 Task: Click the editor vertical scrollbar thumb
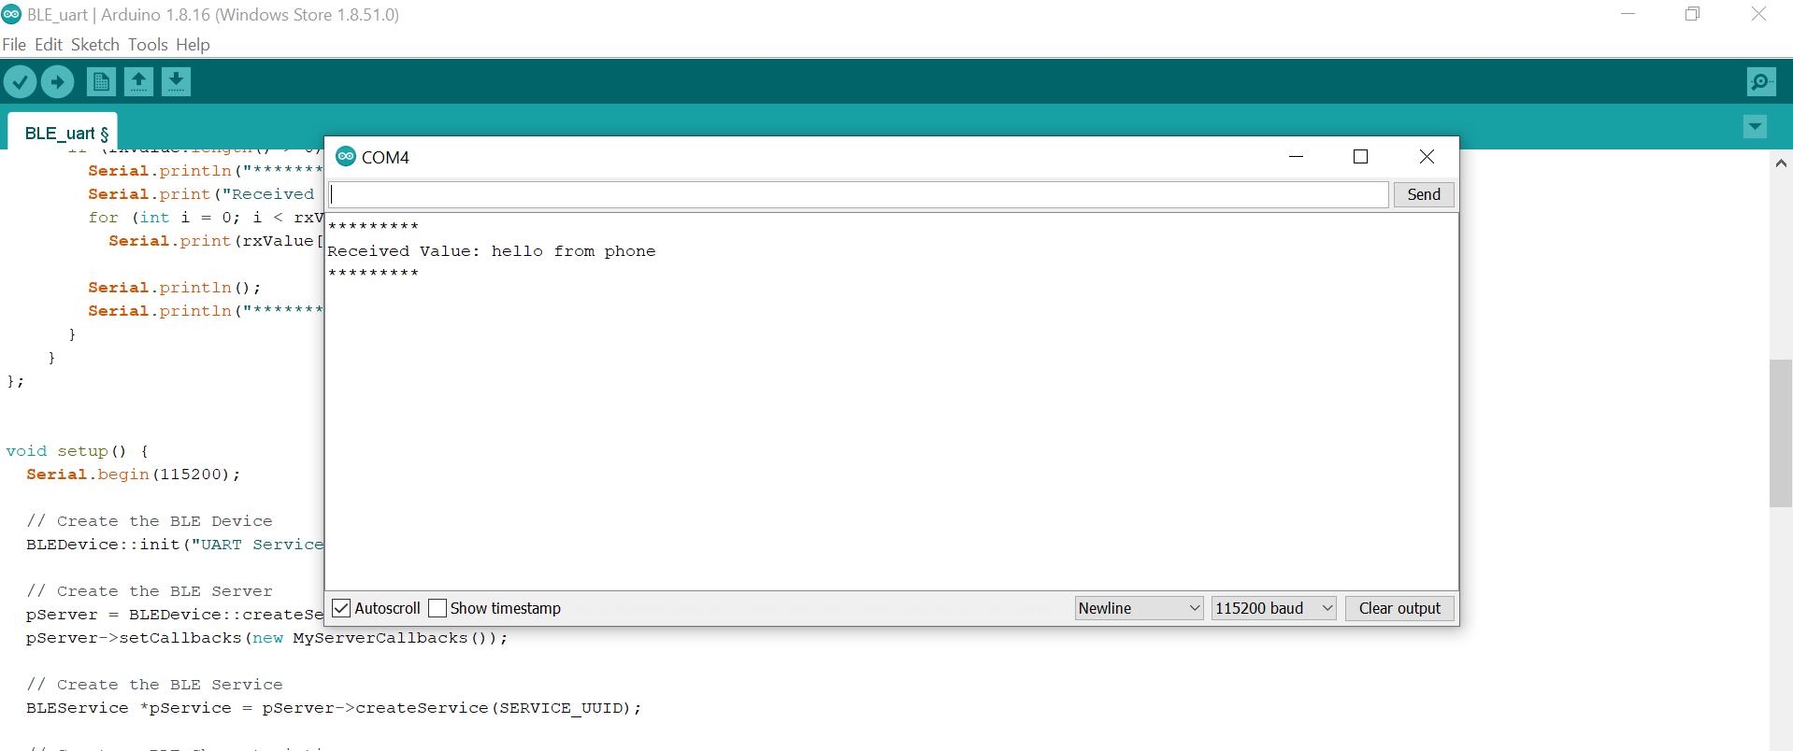click(x=1780, y=432)
